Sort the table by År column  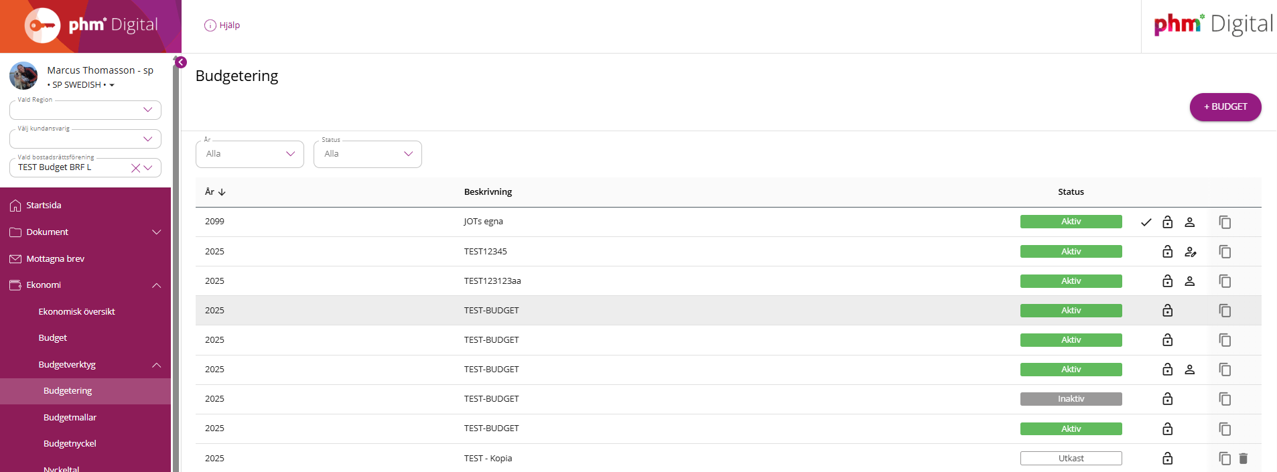click(x=215, y=191)
